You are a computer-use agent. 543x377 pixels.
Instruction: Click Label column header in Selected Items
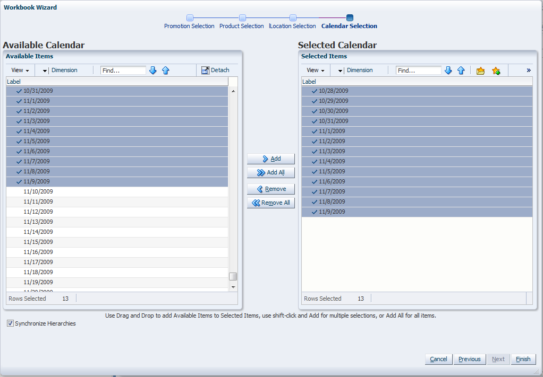[417, 82]
